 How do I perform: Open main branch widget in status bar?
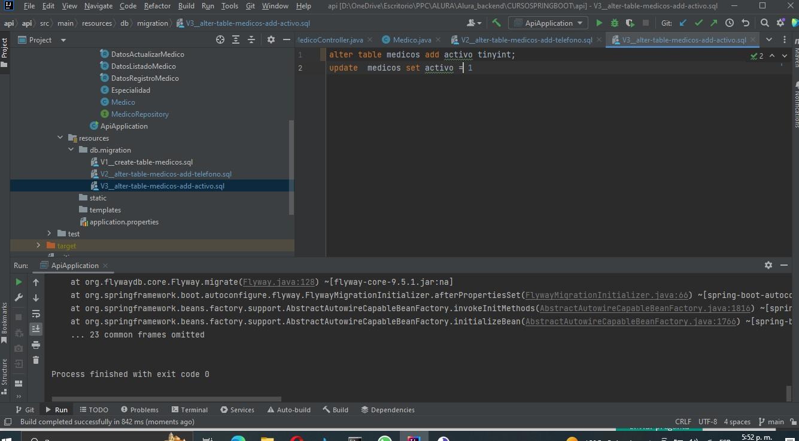771,422
